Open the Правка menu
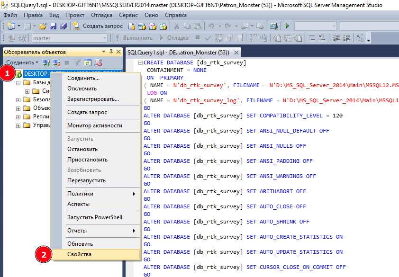The height and width of the screenshot is (277, 399). tap(33, 15)
